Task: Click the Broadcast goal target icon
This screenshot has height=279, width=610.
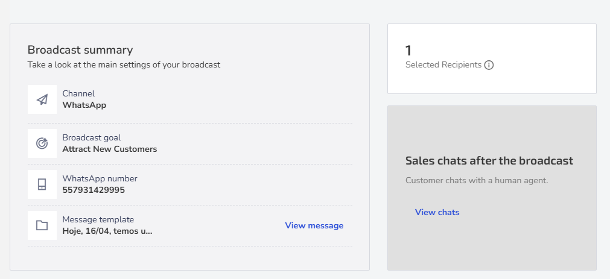Action: point(42,143)
